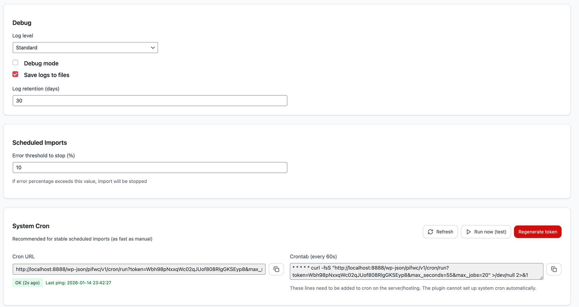
Task: Click the chevron on the Standard selector
Action: (153, 47)
